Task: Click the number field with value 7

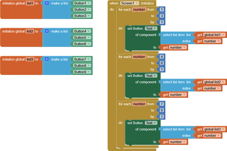Action: point(162,104)
